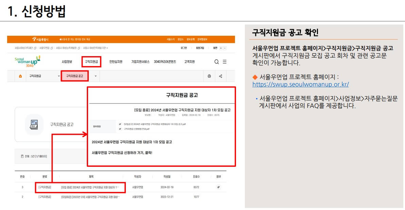Image resolution: width=405 pixels, height=210 pixels.
Task: Click the plus screen zoom button
Action: 221,48
